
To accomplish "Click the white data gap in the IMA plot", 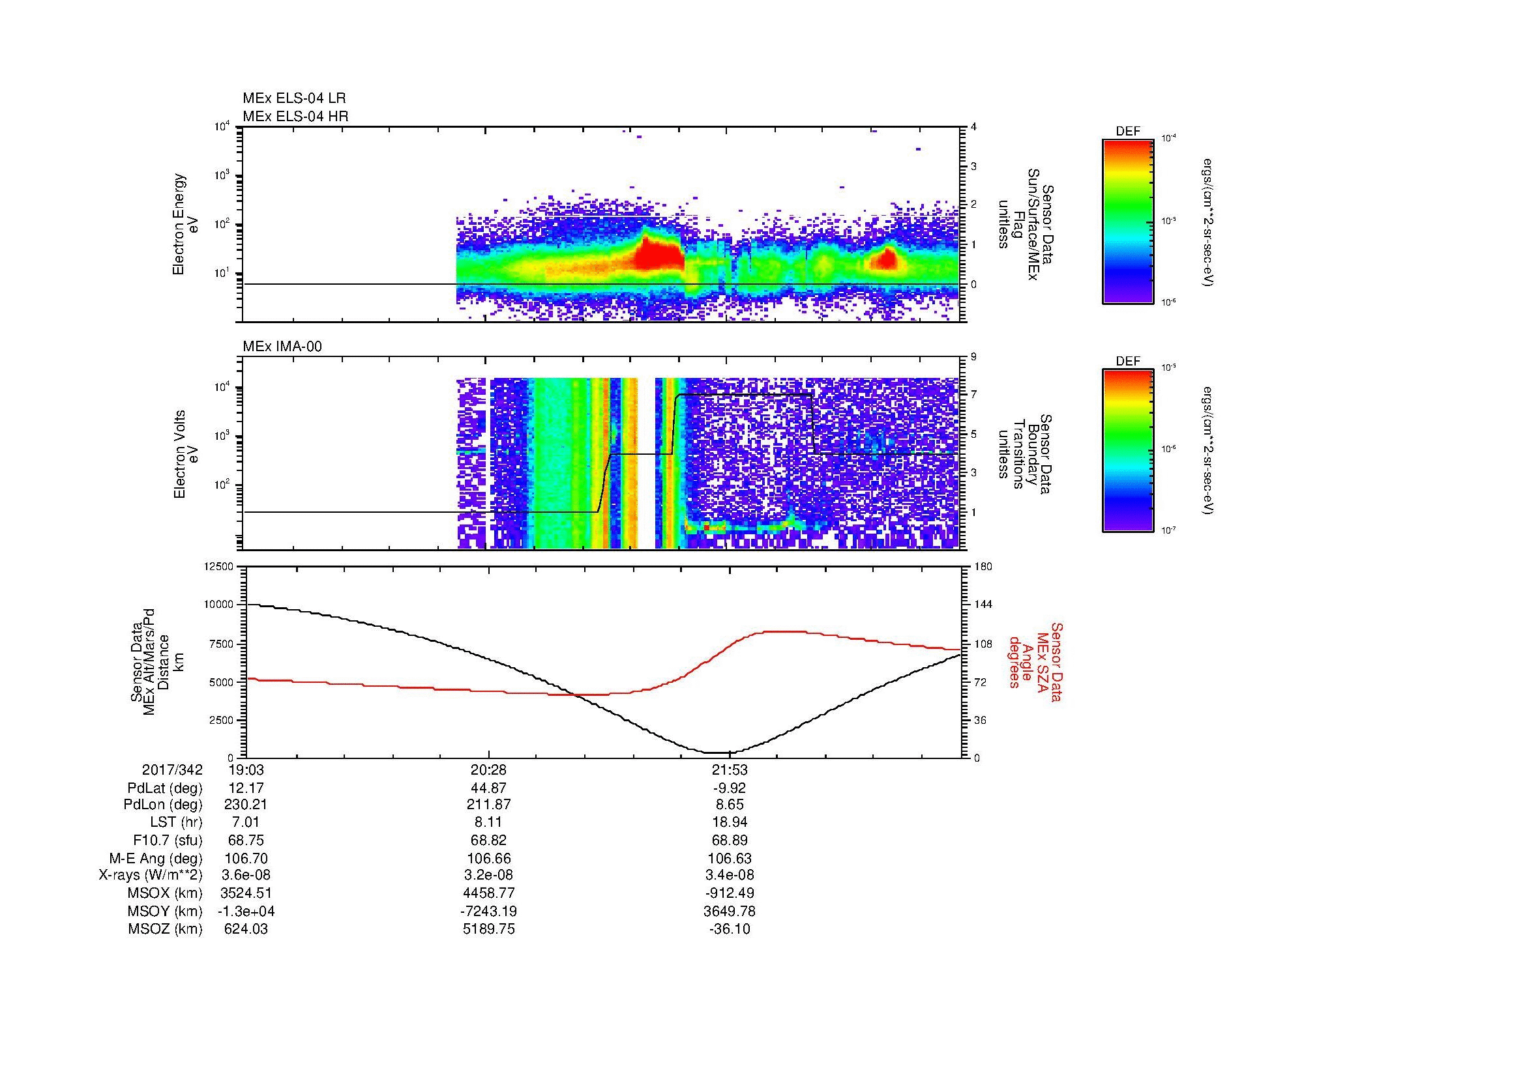I will tap(646, 463).
